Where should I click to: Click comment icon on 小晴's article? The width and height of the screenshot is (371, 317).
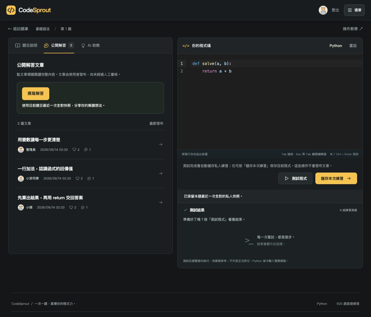click(x=83, y=207)
